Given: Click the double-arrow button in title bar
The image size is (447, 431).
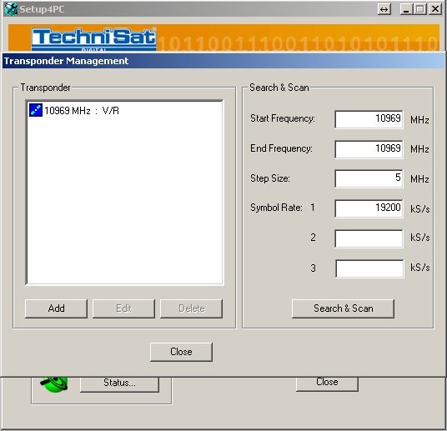Looking at the screenshot, I should [x=384, y=9].
